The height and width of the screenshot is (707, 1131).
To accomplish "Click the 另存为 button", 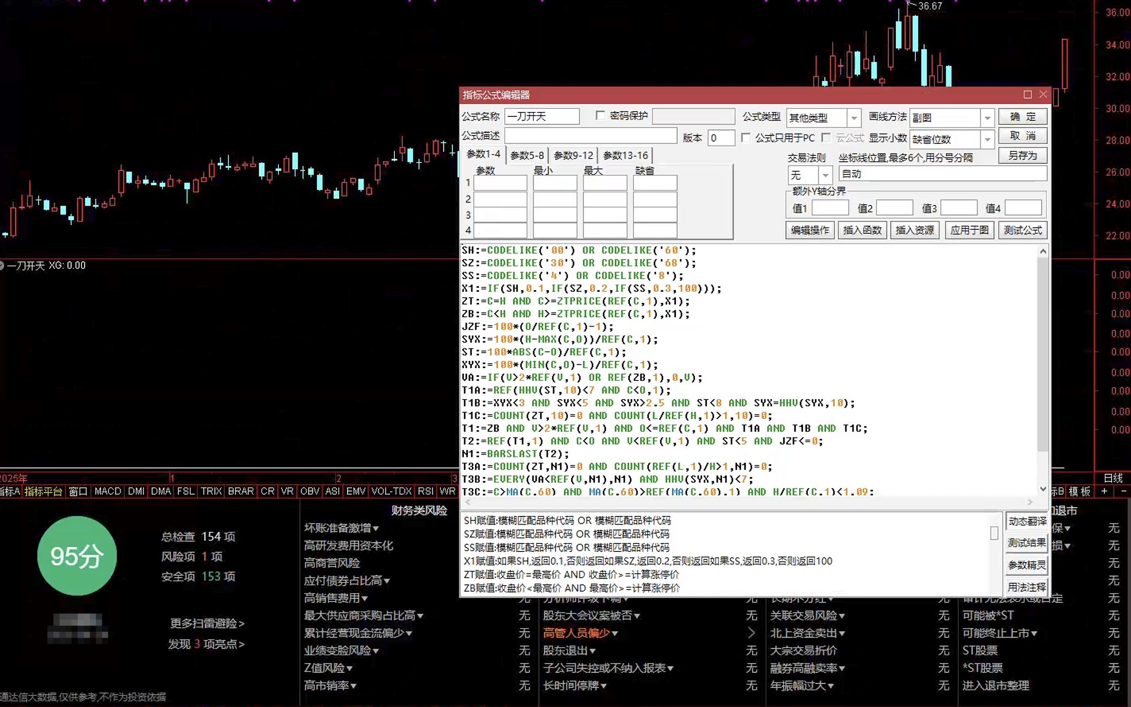I will click(x=1023, y=155).
